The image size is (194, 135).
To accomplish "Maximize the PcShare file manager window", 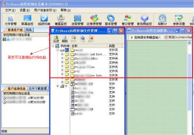I will pyautogui.click(x=115, y=31).
